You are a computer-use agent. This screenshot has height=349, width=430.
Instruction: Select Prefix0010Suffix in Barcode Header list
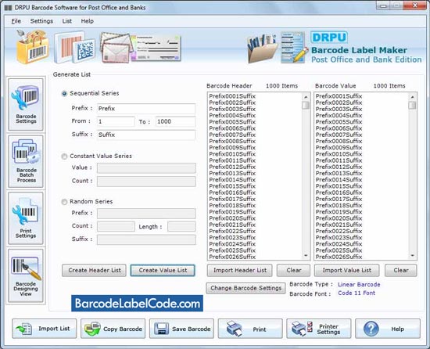tap(232, 154)
